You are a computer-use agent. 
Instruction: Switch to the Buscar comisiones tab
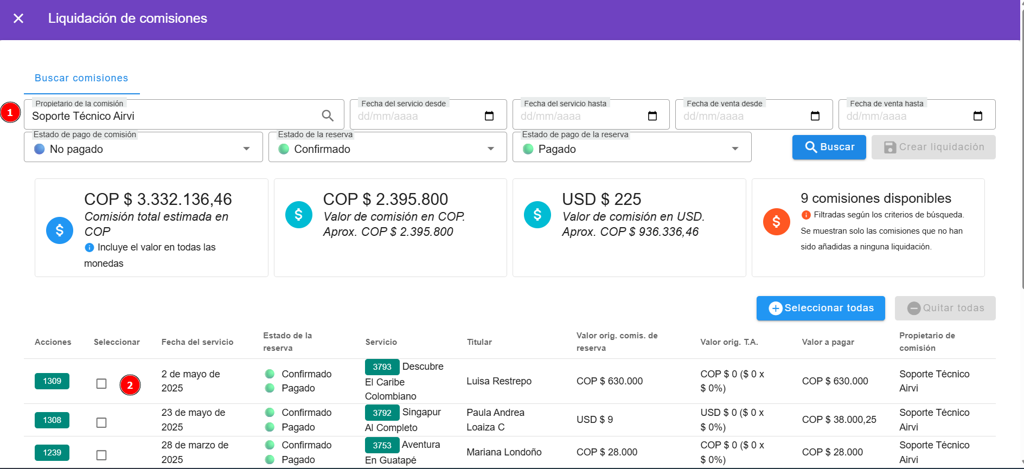[81, 78]
